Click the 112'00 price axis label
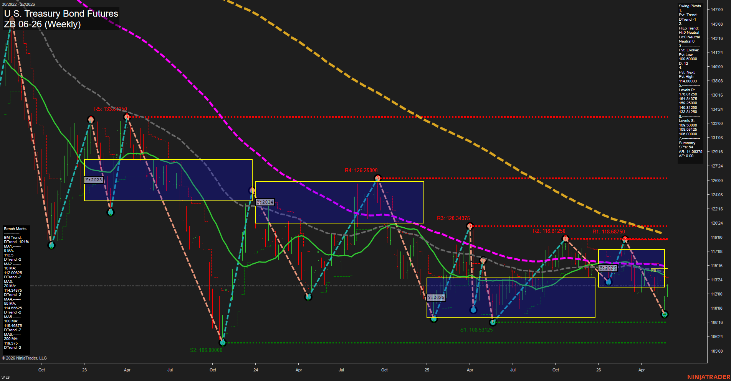Screen dimensions: 731x381 717,294
